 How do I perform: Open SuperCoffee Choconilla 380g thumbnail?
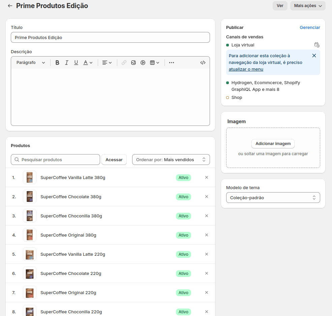(30, 216)
